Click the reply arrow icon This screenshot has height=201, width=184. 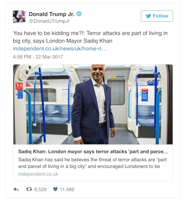16,189
